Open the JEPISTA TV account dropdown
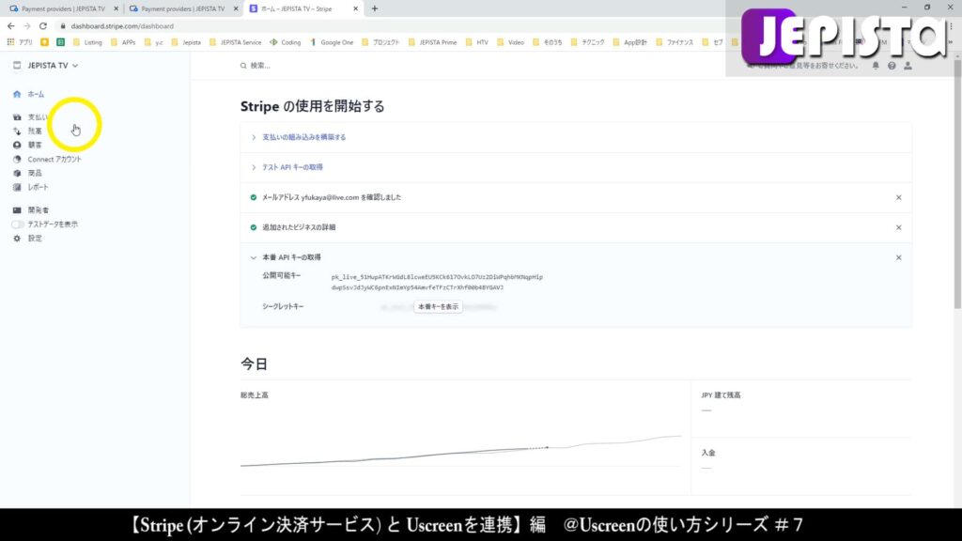The height and width of the screenshot is (541, 962). coord(46,66)
